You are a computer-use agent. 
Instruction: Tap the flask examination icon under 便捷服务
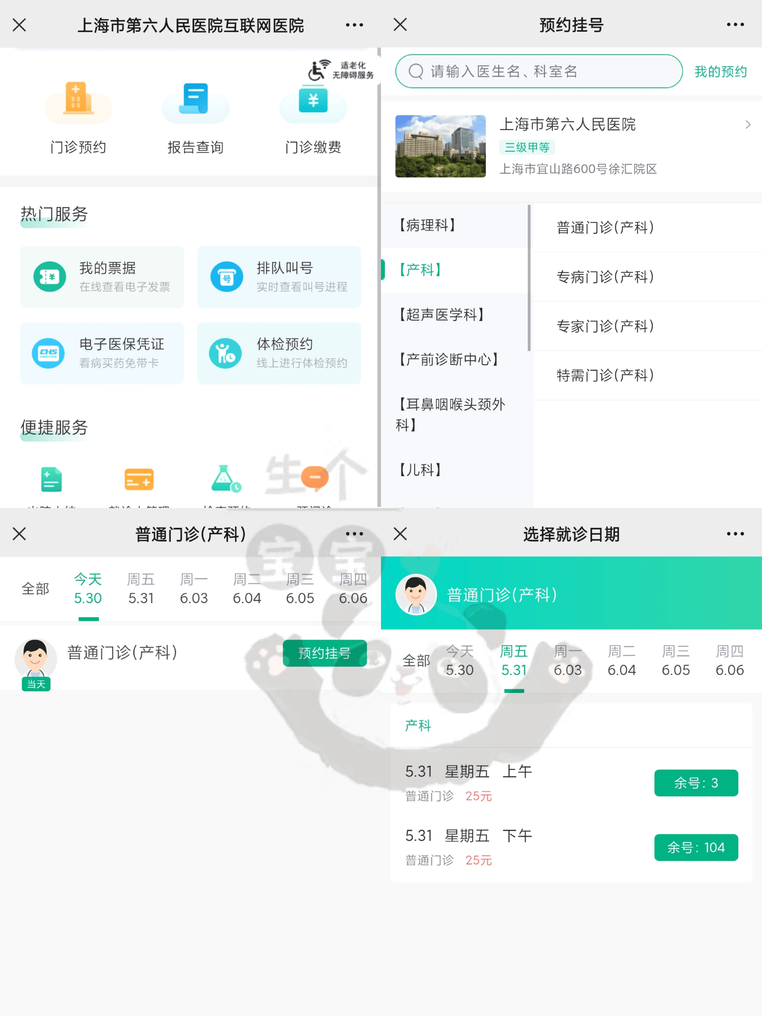point(226,479)
